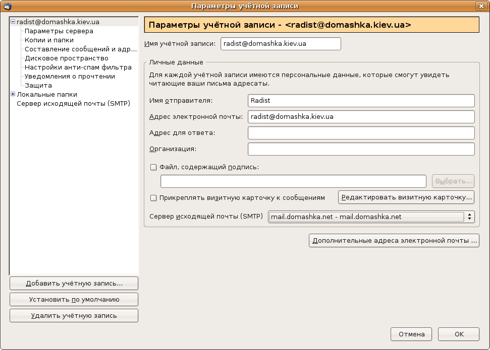Viewport: 490px width, 350px height.
Task: Enable the Файл, содержащий подпись checkbox
Action: 154,167
